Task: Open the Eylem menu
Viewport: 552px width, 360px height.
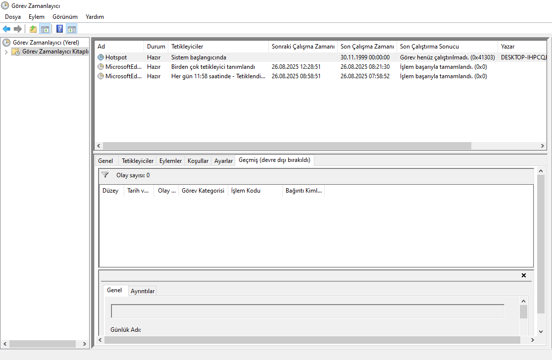Action: click(x=37, y=16)
